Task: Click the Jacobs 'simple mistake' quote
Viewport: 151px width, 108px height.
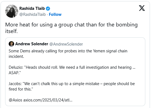Action: click(72, 86)
